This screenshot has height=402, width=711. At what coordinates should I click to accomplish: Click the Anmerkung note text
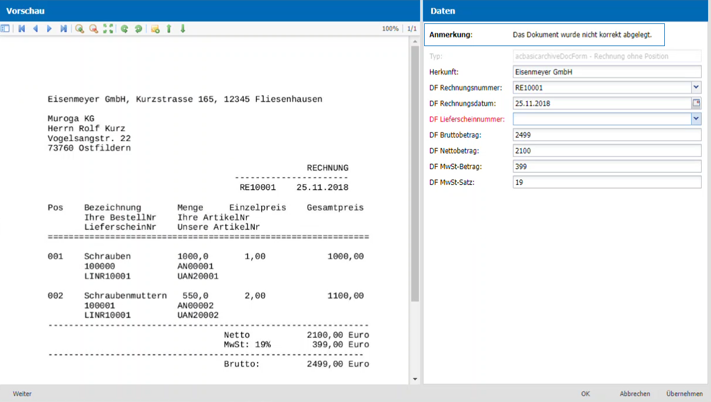tap(582, 35)
